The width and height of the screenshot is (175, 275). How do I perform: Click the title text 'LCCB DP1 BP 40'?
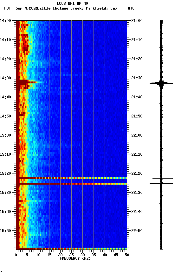[x=72, y=3]
